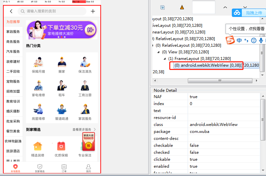266x176 pixels.
Task: Select 教育培训 category in the sidebar
Action: click(13, 101)
